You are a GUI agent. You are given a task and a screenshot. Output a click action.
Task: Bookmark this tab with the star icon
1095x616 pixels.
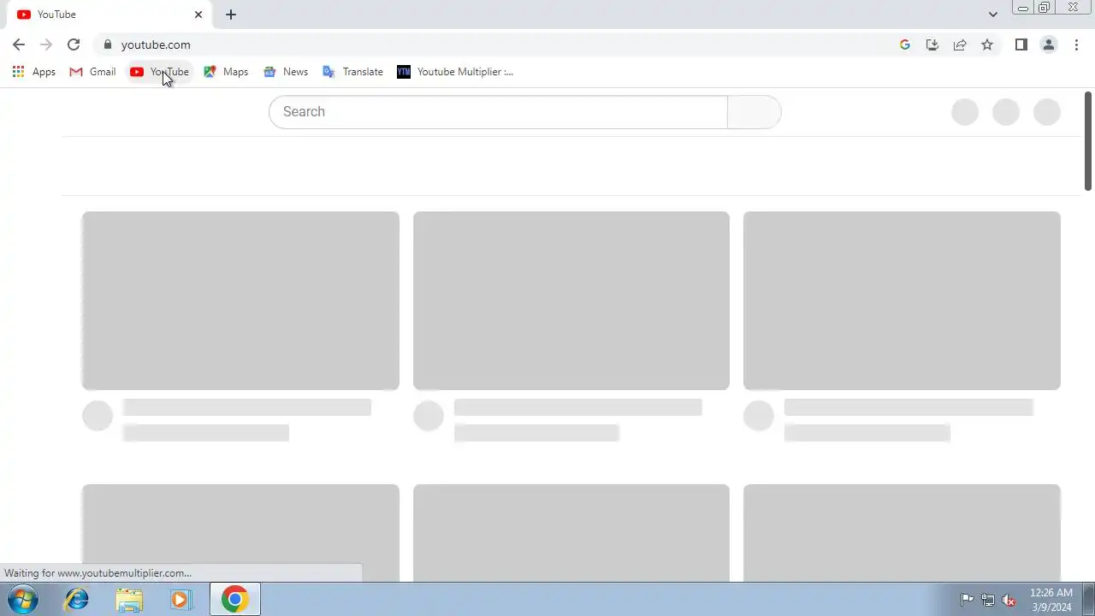987,44
